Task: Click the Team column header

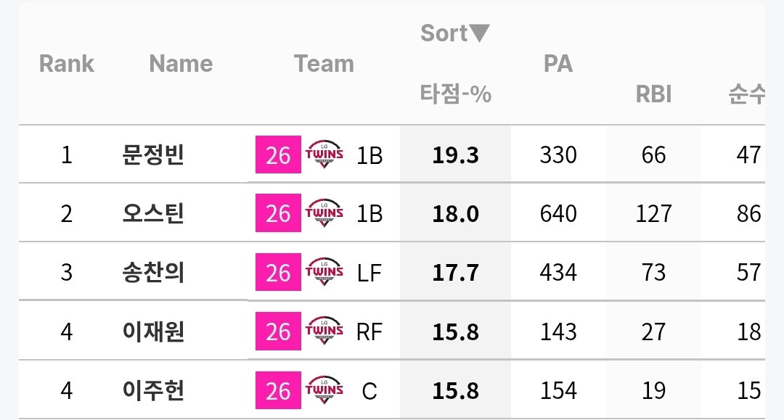Action: pyautogui.click(x=324, y=63)
